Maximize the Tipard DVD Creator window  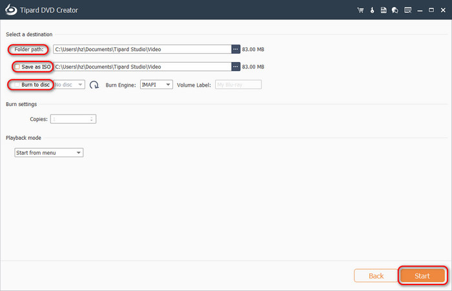(x=431, y=10)
